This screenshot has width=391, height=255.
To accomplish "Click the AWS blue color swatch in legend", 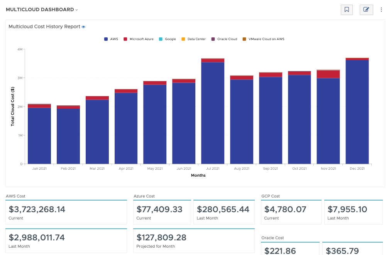I will pos(105,39).
